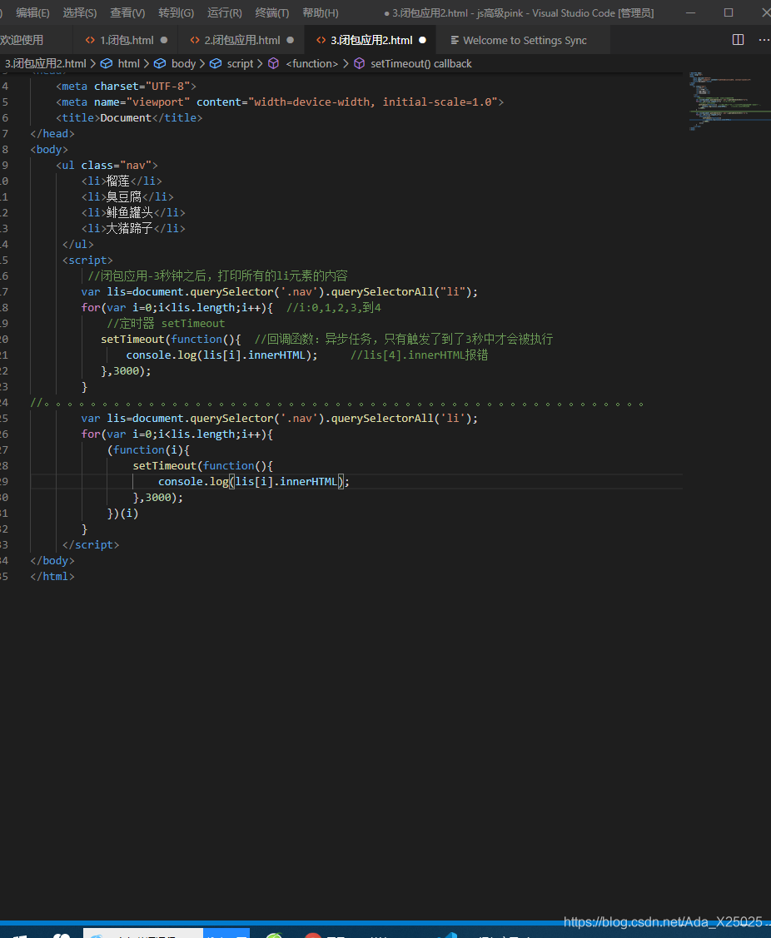Click HTML file icon on 1.闭包.html tab
771x938 pixels.
[90, 40]
